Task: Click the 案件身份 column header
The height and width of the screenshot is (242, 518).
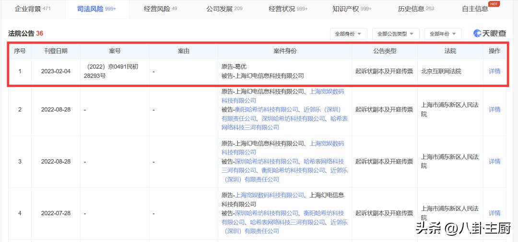Action: pyautogui.click(x=285, y=51)
